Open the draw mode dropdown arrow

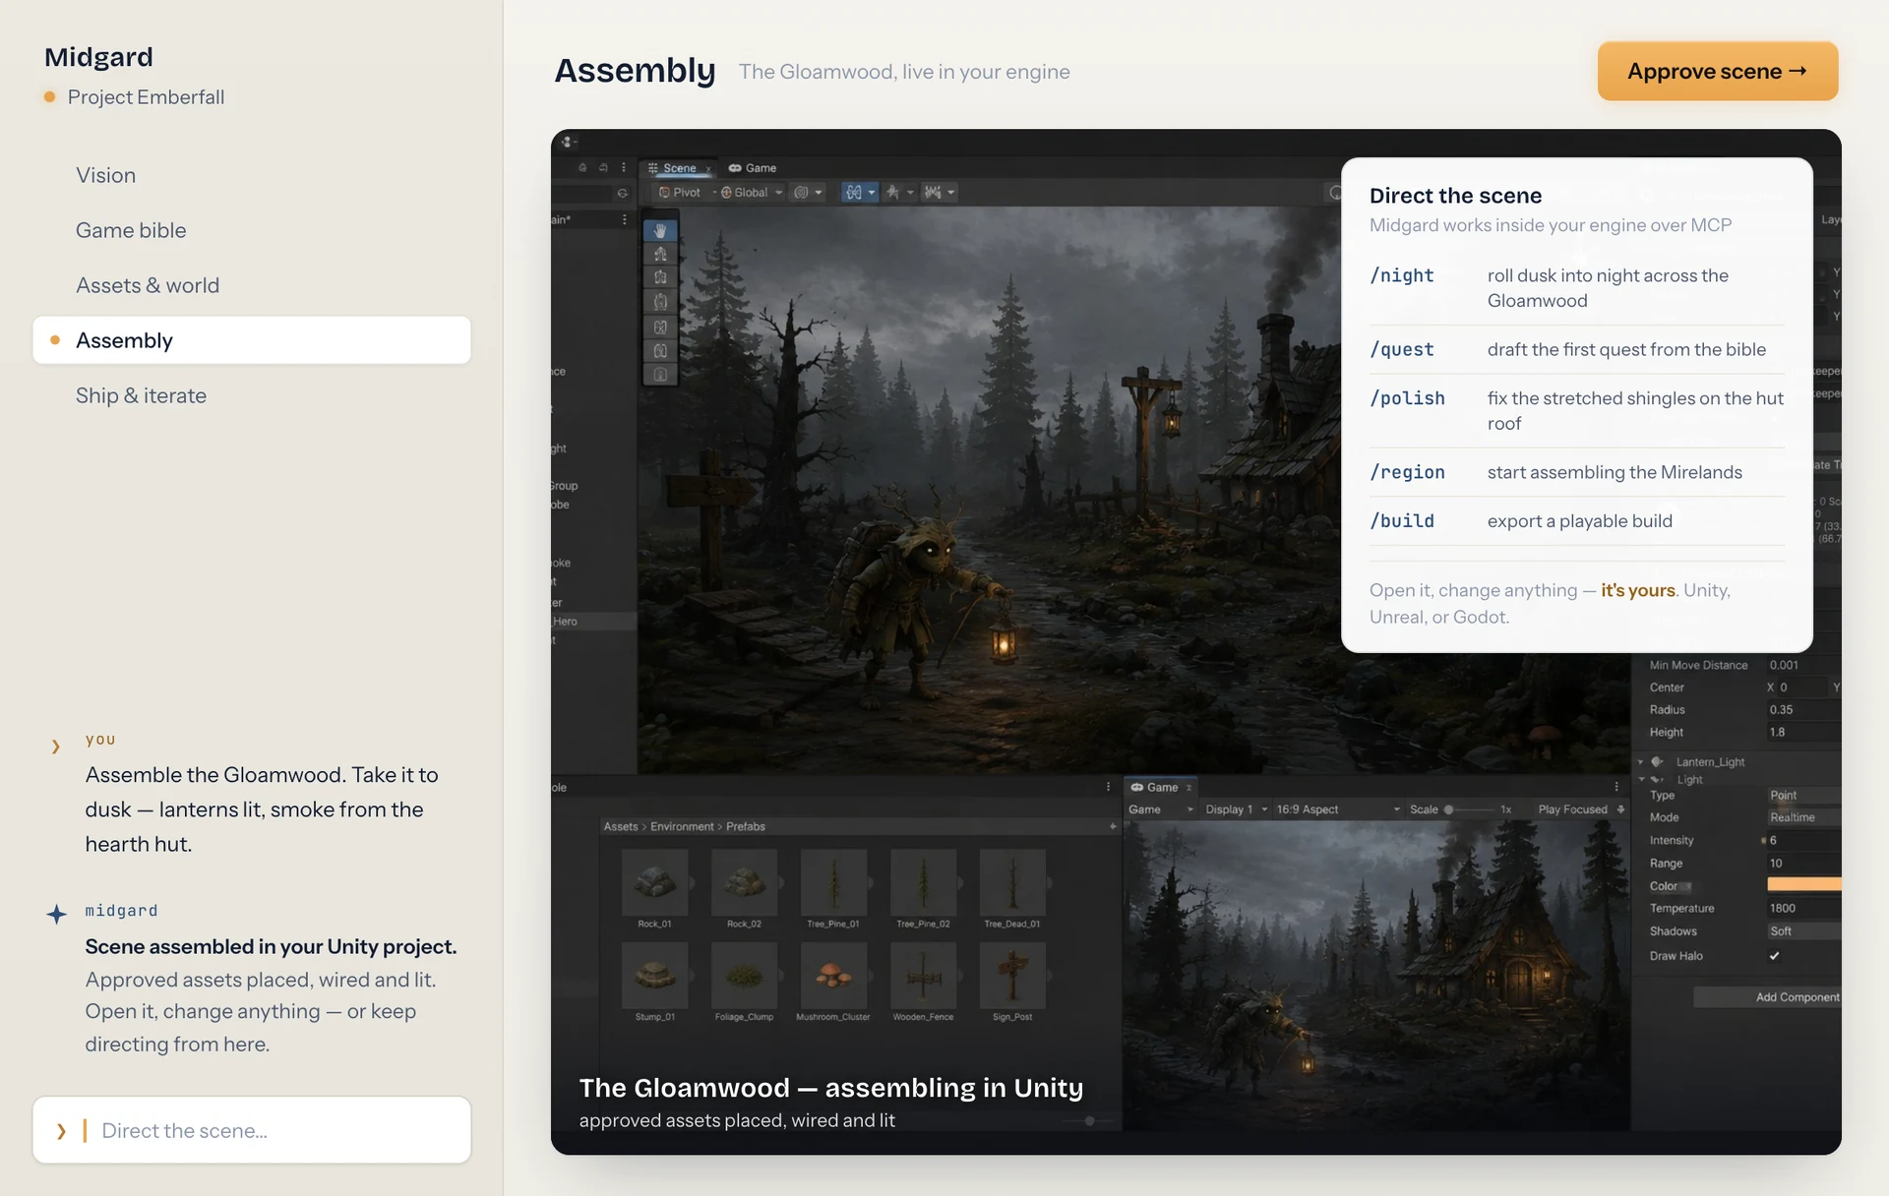click(819, 193)
